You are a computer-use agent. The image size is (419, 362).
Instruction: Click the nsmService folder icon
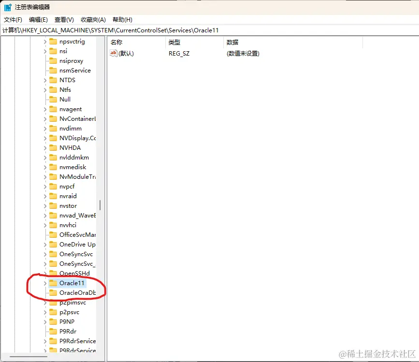53,70
